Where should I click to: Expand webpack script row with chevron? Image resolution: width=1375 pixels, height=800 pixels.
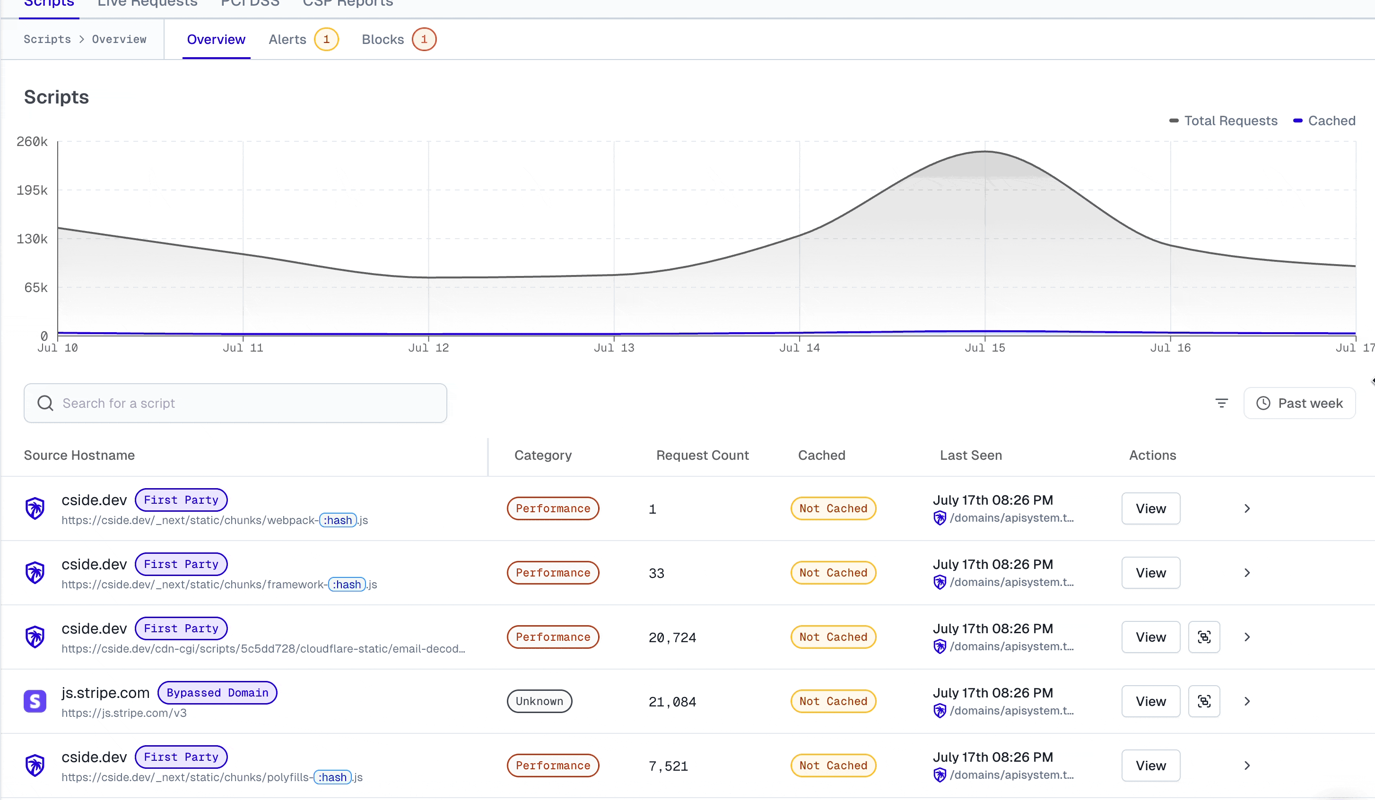tap(1247, 508)
